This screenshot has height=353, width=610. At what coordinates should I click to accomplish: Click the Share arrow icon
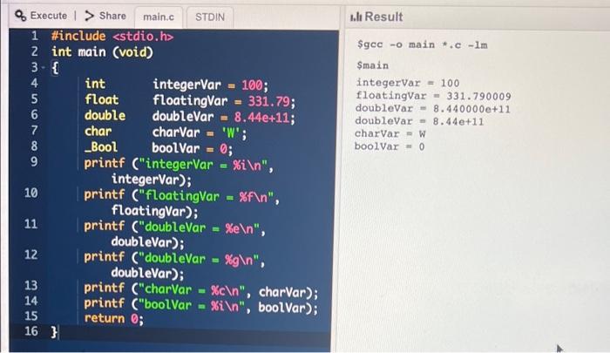[x=90, y=16]
